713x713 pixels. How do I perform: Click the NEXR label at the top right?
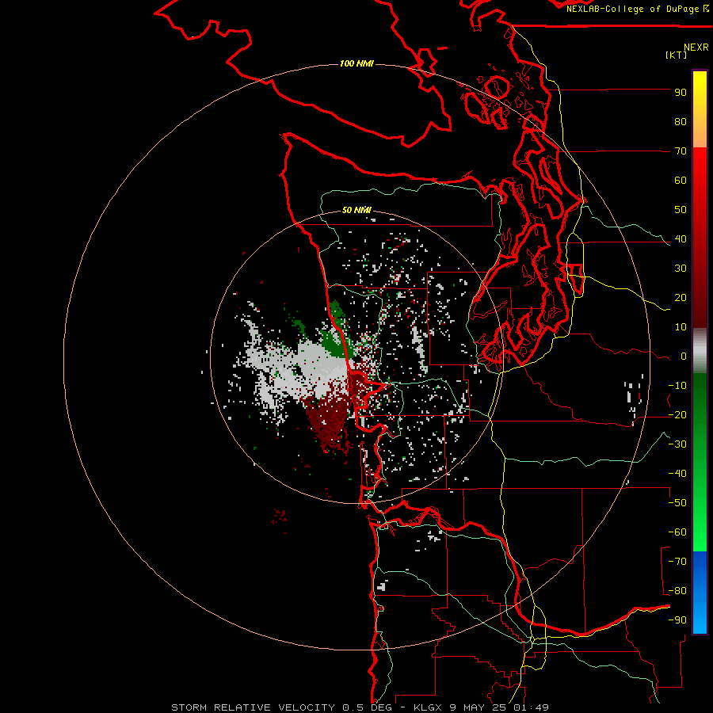tap(696, 48)
